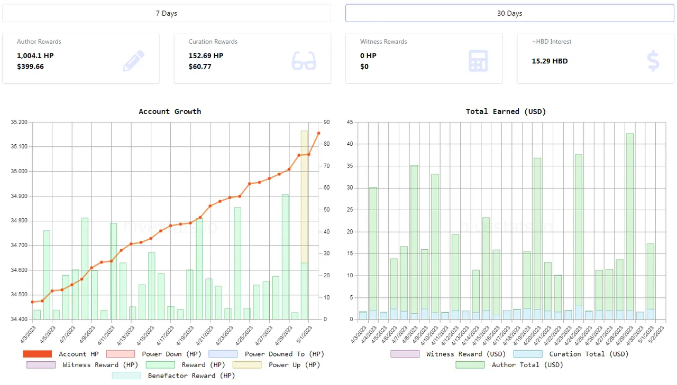Click the calculator icon in Witness Rewards

click(x=478, y=61)
